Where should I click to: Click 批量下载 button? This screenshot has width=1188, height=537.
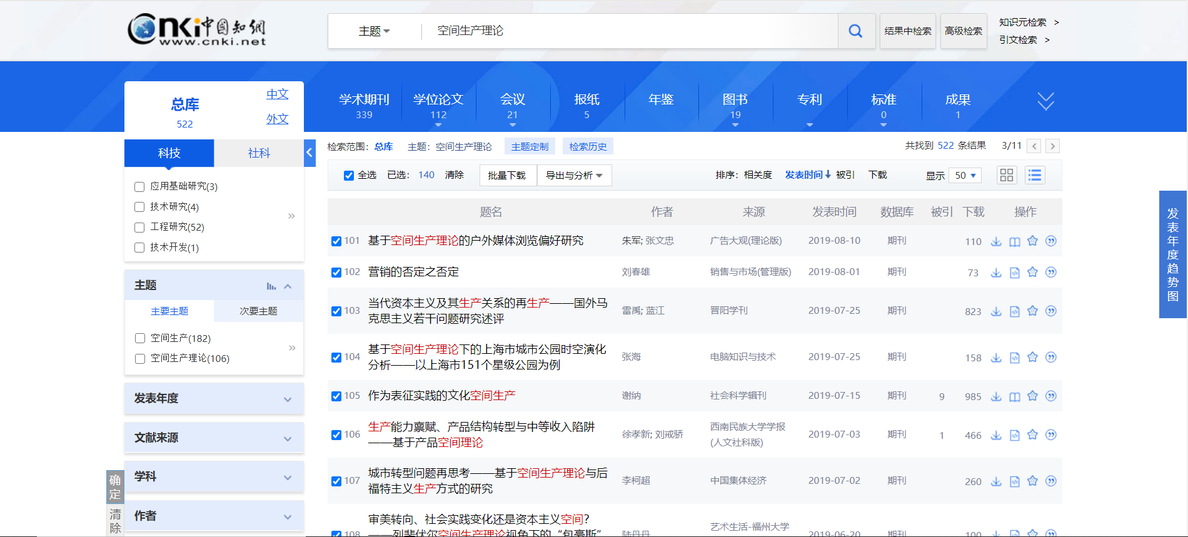coord(507,175)
